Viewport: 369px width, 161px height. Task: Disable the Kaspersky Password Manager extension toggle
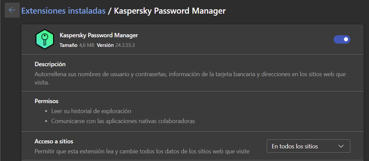342,40
